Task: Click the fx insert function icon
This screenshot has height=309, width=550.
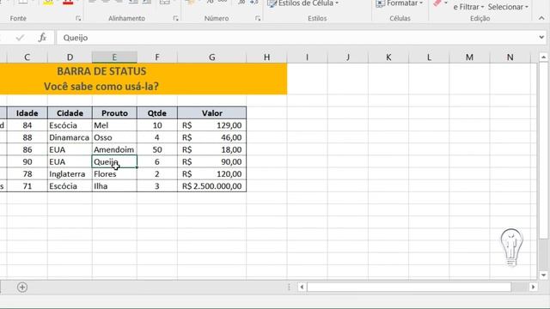Action: click(x=42, y=38)
